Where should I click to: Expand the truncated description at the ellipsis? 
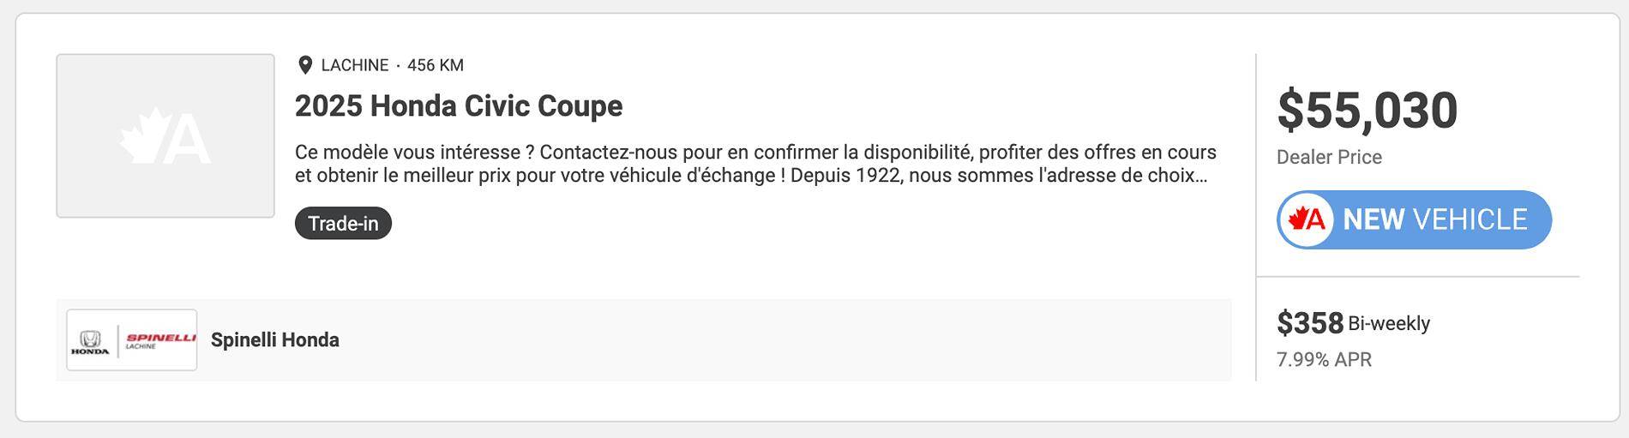point(1201,177)
